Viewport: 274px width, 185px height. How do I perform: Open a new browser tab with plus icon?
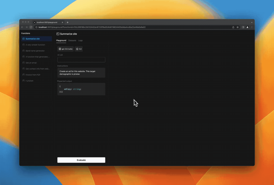point(68,22)
